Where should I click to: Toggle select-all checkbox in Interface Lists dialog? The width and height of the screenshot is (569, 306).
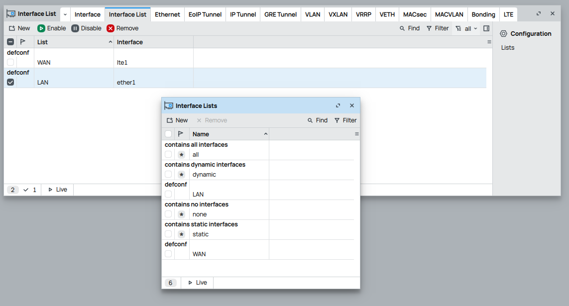click(168, 134)
